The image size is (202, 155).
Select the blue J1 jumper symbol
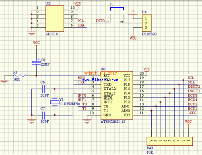pyautogui.click(x=117, y=9)
